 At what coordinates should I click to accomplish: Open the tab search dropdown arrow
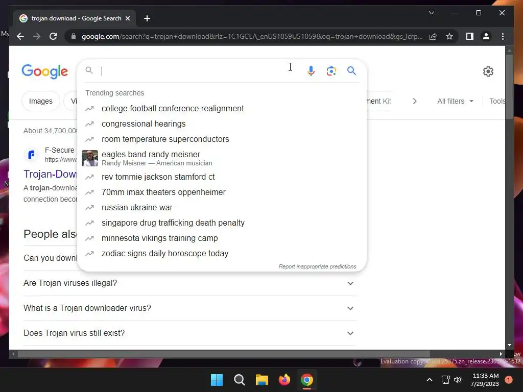coord(431,13)
